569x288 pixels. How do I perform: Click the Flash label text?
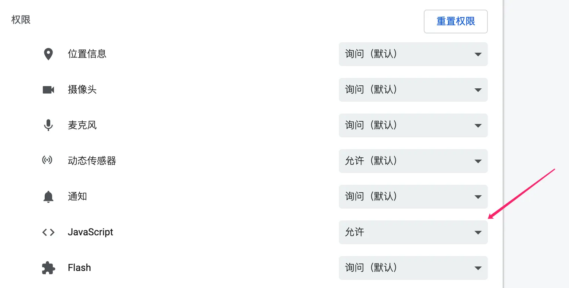click(x=79, y=268)
